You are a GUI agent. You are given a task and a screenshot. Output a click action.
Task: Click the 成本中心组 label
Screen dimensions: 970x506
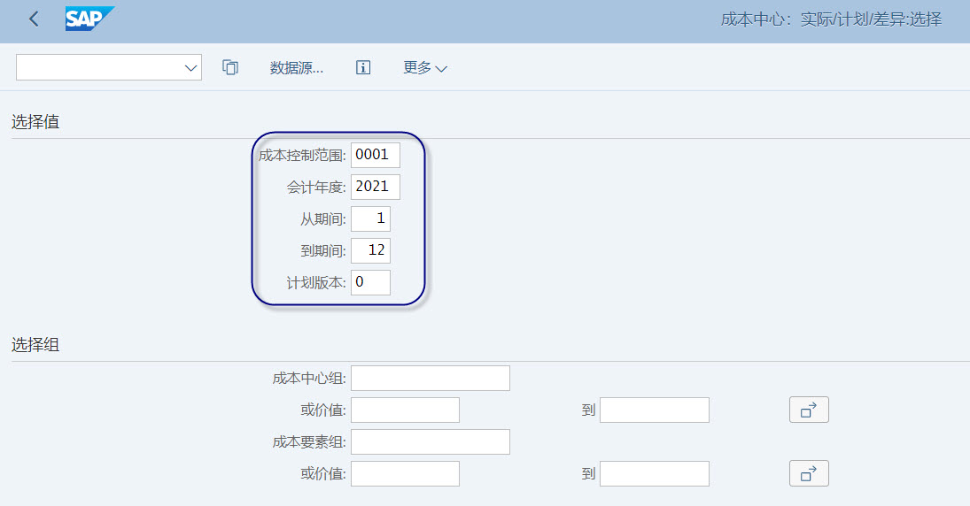click(309, 379)
